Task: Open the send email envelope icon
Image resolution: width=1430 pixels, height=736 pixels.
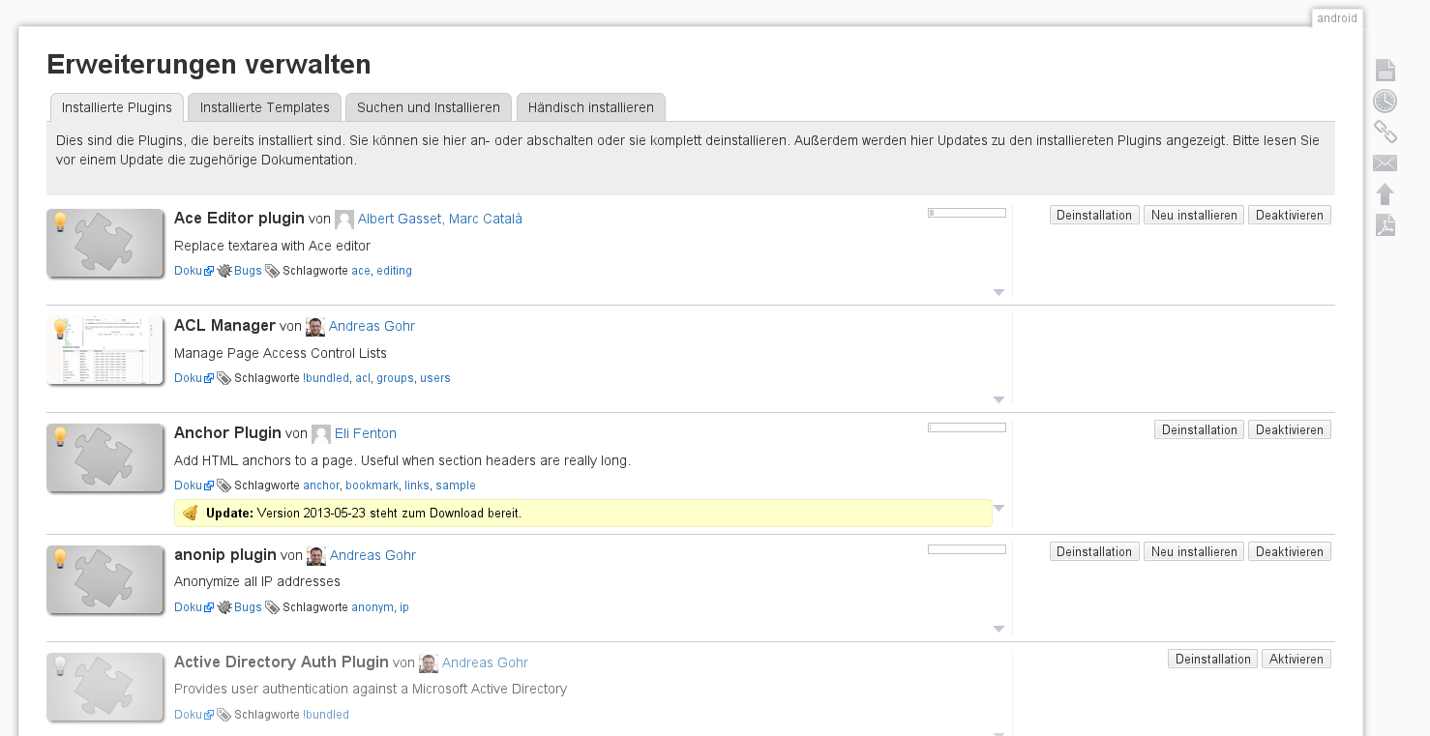Action: coord(1385,163)
